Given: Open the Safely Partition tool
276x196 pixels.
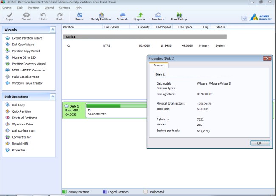Looking at the screenshot, I should [101, 17].
